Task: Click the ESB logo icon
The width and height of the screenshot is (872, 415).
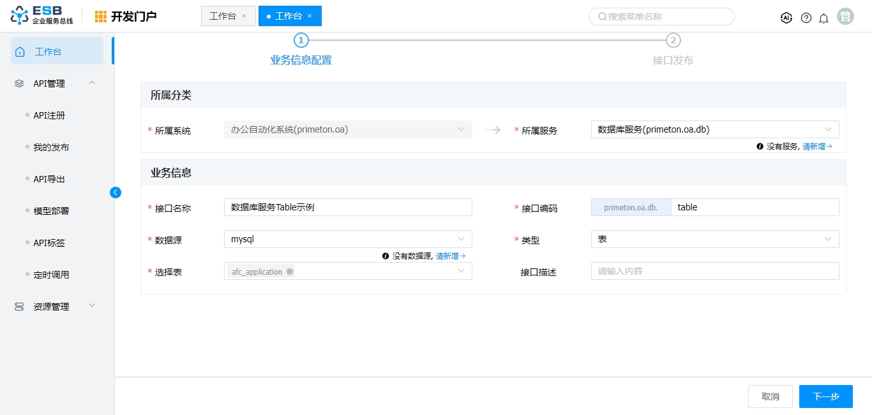Action: click(20, 16)
